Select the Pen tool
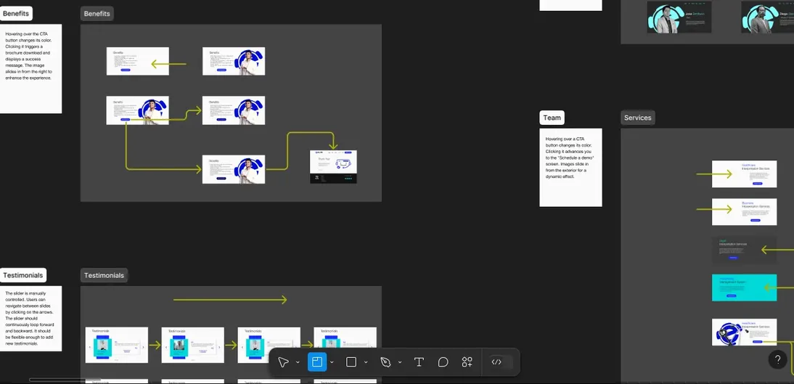 (x=386, y=362)
